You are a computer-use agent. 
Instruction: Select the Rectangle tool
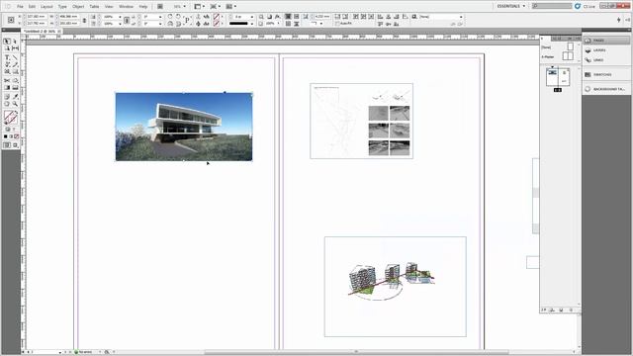click(x=15, y=71)
